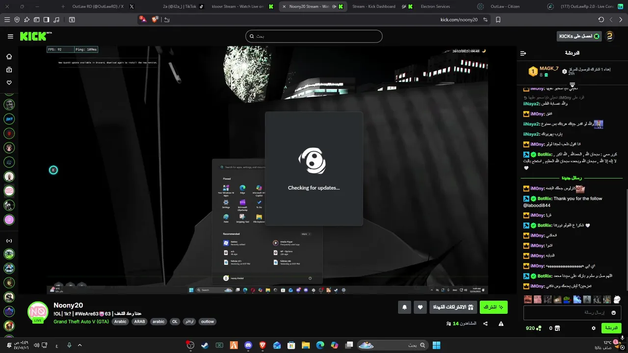Share the stream
Screen dimensions: 628x353
485,324
